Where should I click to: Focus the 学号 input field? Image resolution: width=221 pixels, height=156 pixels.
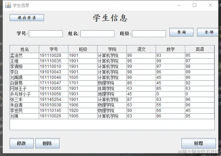click(46, 34)
